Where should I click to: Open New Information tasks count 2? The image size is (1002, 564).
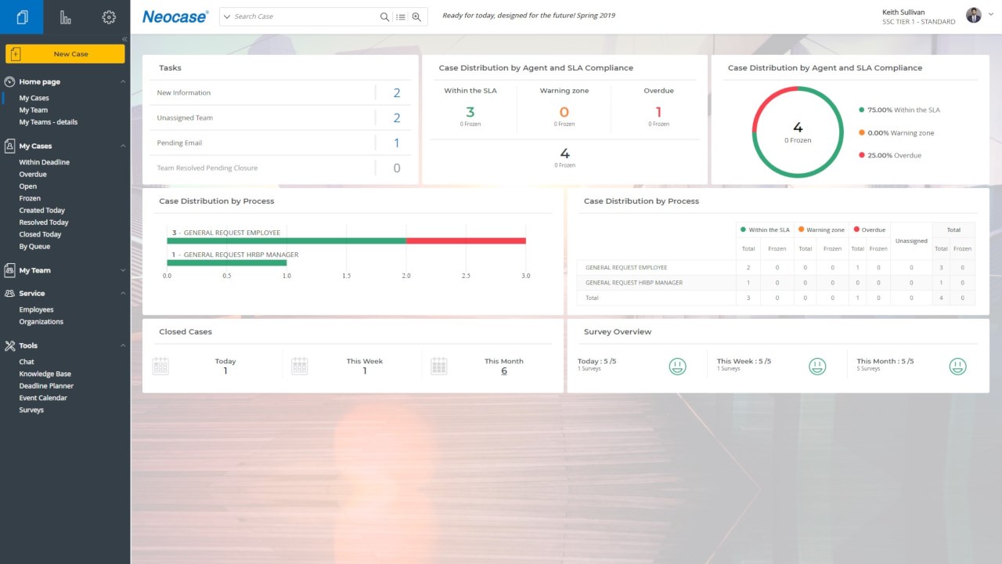coord(397,92)
